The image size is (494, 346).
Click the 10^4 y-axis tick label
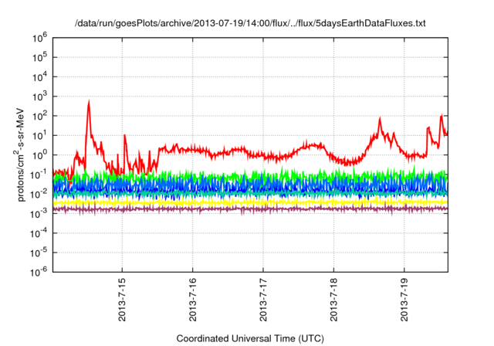click(39, 77)
